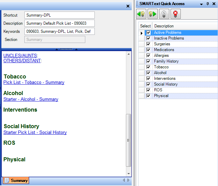
Task: Click the disabled Section field
Action: (55, 40)
